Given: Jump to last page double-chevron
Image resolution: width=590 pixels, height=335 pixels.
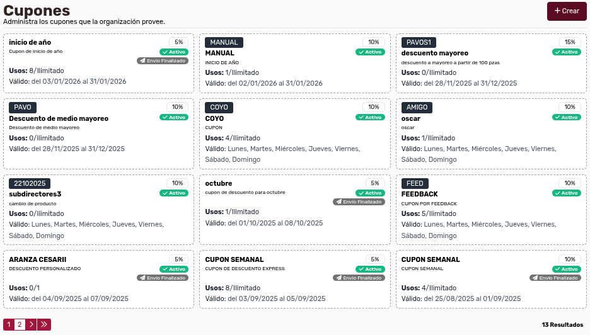Looking at the screenshot, I should point(43,324).
